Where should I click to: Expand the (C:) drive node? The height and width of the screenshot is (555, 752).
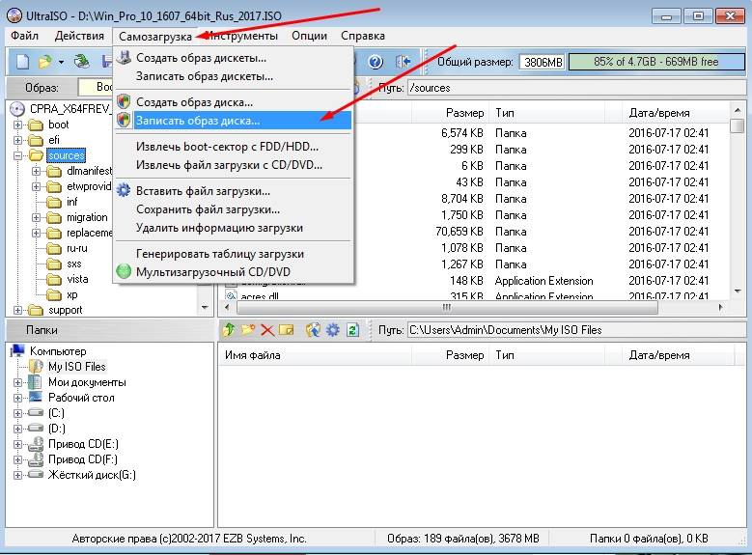pyautogui.click(x=17, y=413)
